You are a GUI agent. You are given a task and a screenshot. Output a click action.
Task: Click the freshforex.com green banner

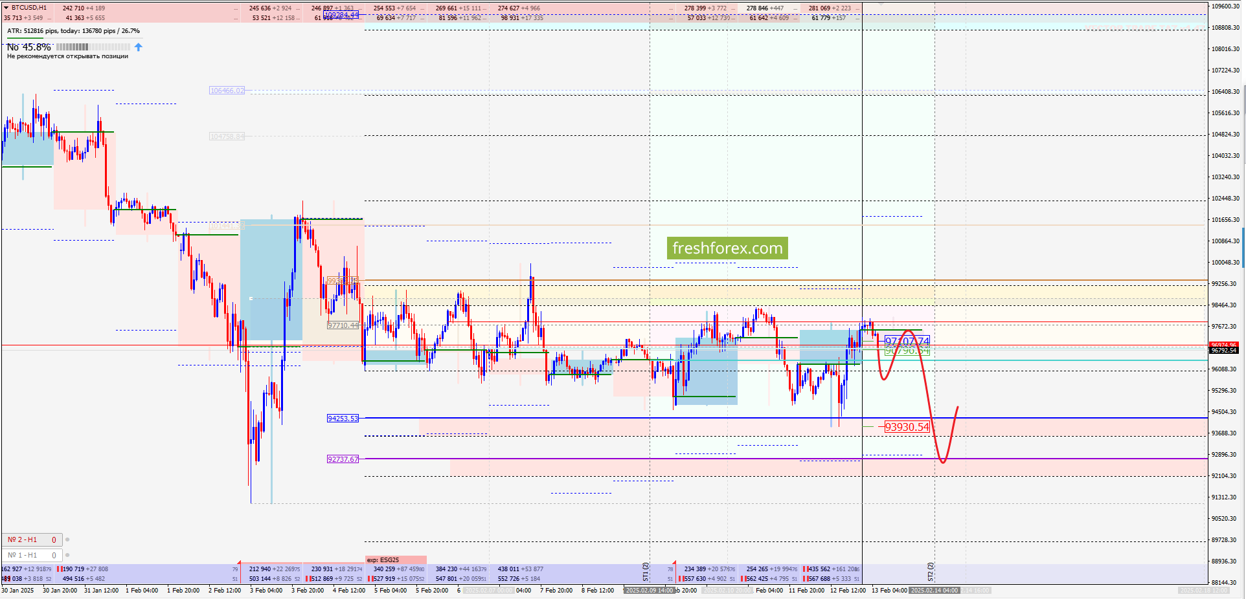727,248
